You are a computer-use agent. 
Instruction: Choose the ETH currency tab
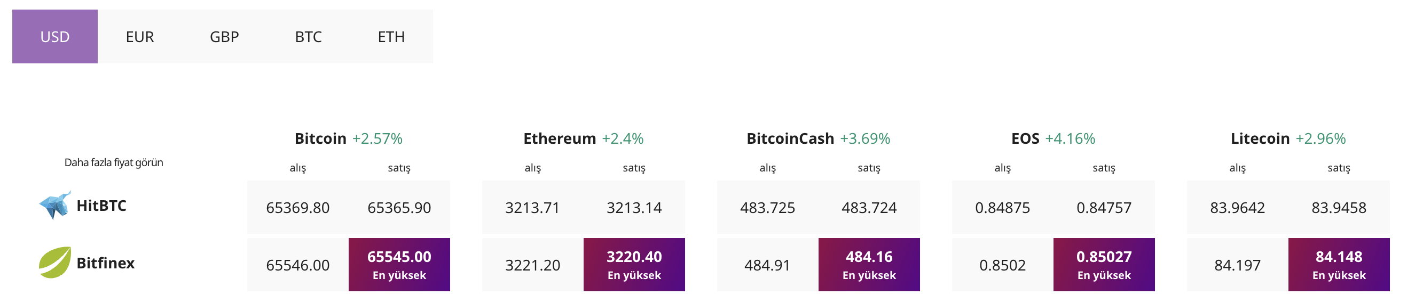coord(391,37)
